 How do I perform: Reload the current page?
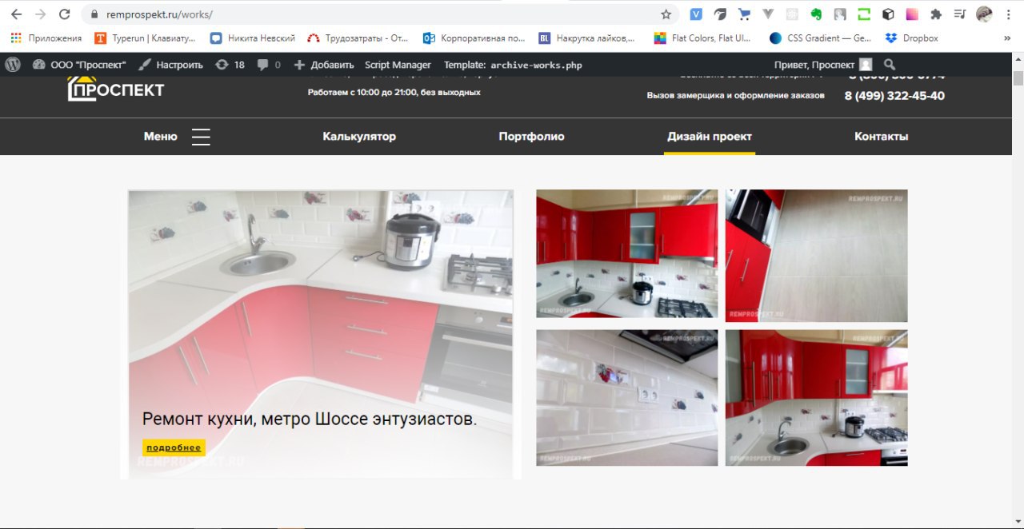[65, 14]
